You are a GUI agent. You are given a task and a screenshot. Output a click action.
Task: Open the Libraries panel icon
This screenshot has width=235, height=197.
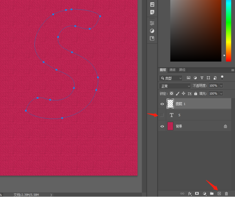152,38
